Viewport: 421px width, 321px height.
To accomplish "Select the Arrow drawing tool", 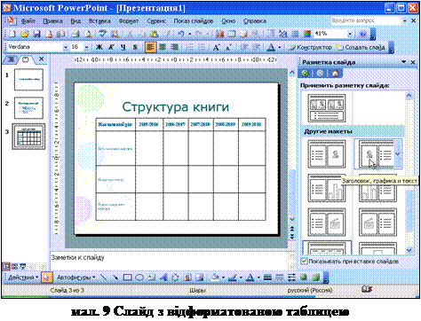I will [x=115, y=278].
